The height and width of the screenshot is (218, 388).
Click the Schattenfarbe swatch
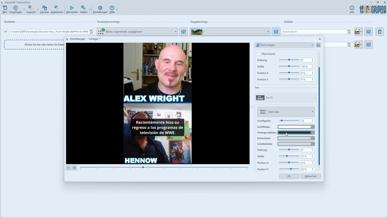point(295,144)
